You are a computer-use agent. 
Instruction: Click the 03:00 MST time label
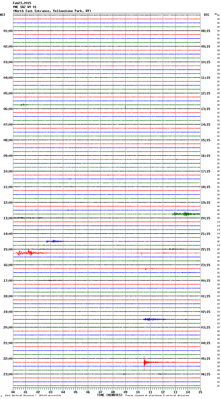[8, 62]
